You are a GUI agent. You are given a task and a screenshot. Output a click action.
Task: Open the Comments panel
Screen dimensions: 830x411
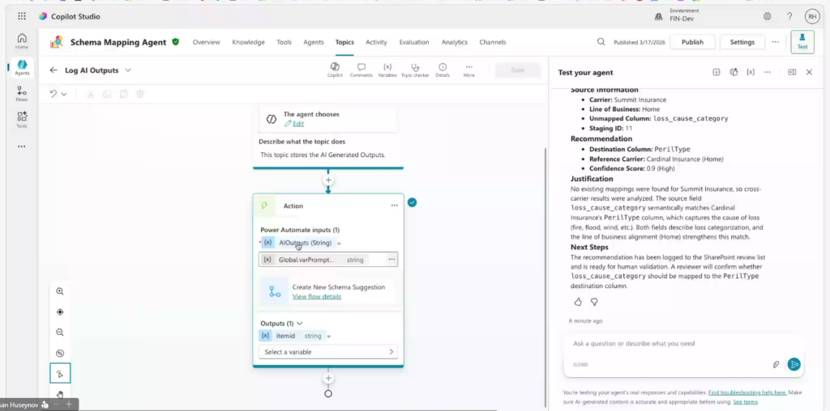point(361,70)
